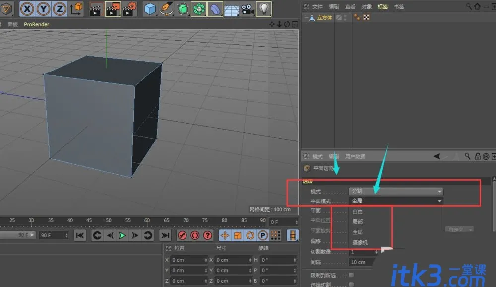This screenshot has width=496, height=287.
Task: Click the phong tag on 立方体
Action: tap(357, 17)
